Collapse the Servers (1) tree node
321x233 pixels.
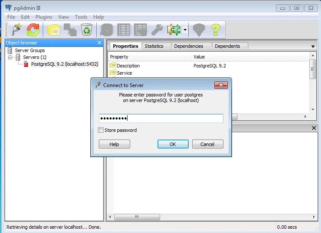pos(10,57)
